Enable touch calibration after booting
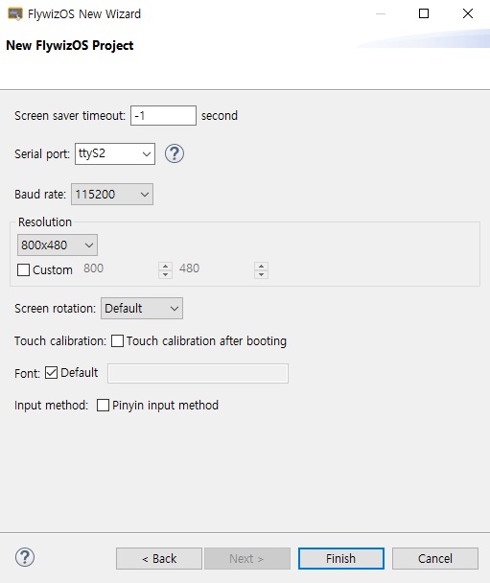 (118, 341)
